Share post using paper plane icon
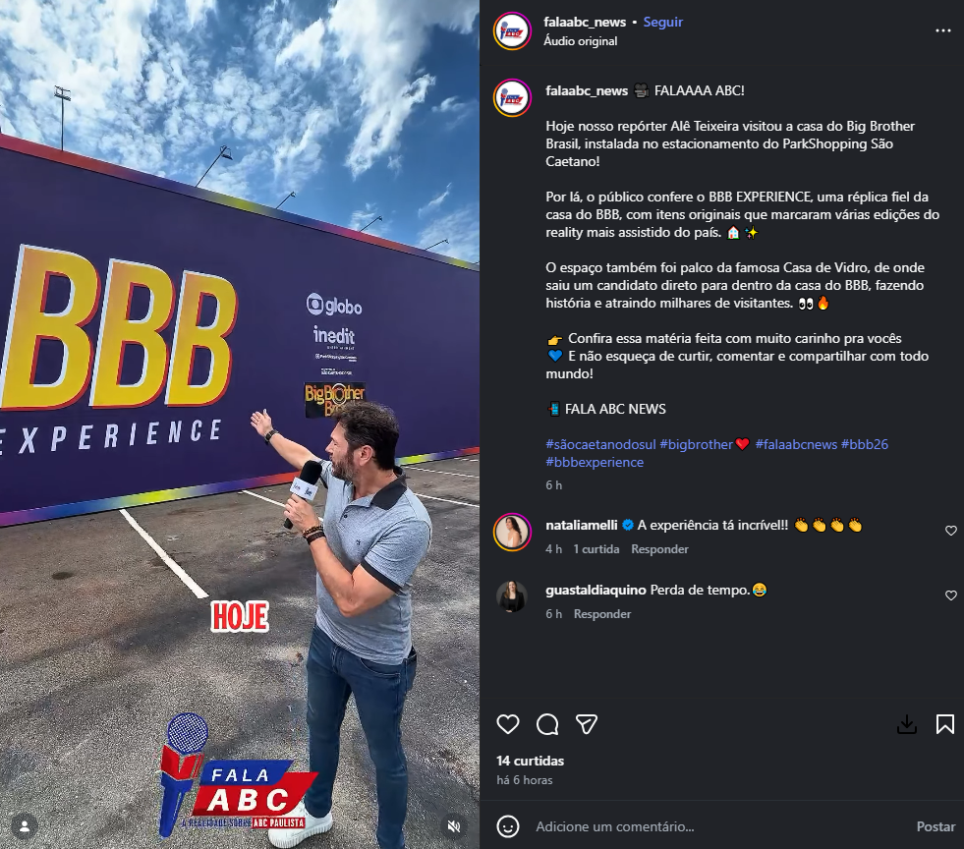This screenshot has width=964, height=849. [587, 724]
